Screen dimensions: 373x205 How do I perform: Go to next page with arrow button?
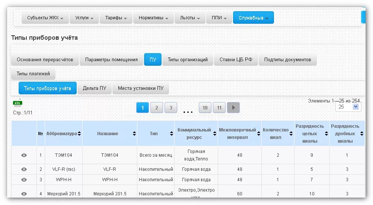tap(233, 108)
